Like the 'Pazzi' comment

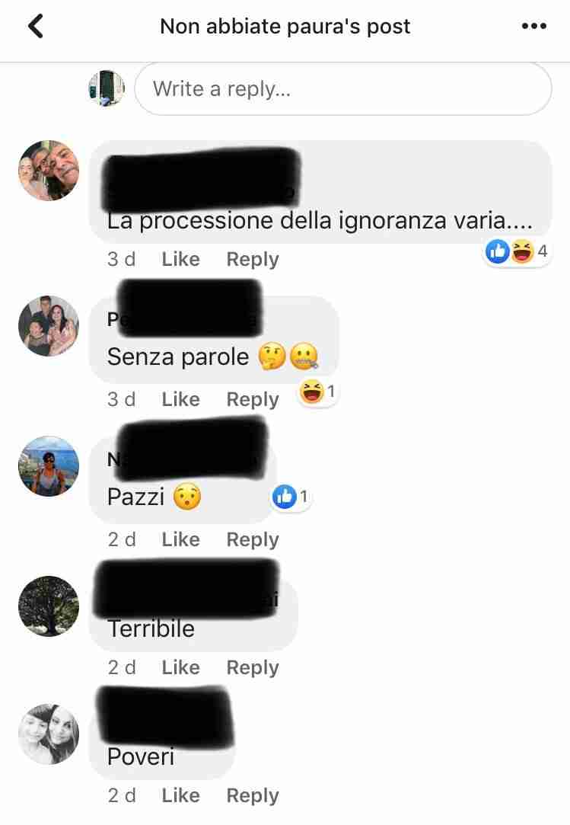coord(180,539)
